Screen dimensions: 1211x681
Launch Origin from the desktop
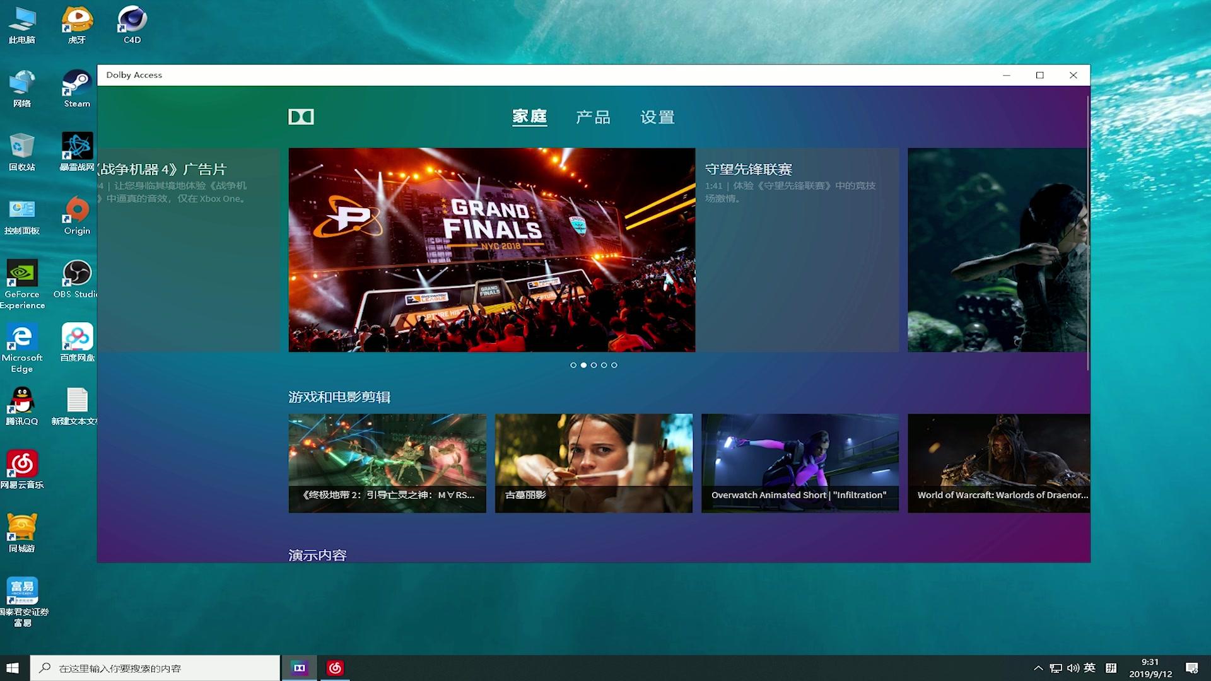click(77, 216)
